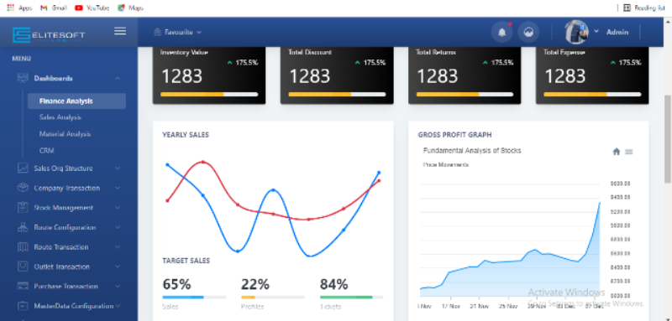Select Sales Analysis in sidebar
Screen dimensions: 672x321
(60, 117)
